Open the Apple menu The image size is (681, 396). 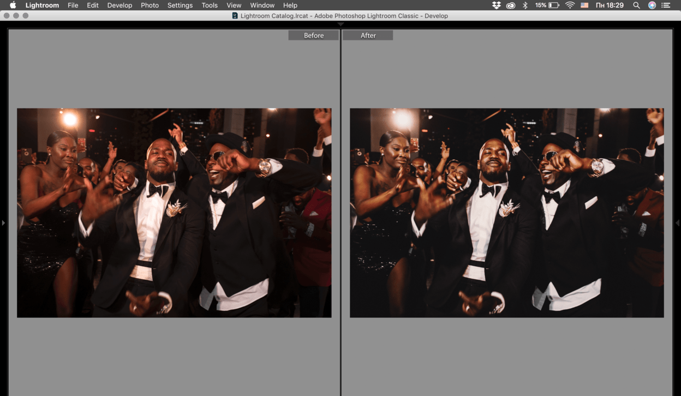coord(13,5)
